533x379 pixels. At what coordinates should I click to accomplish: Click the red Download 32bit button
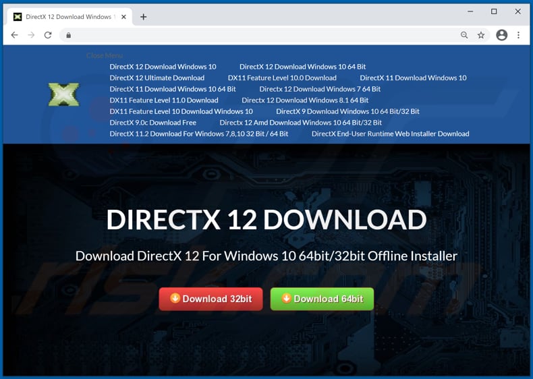211,299
